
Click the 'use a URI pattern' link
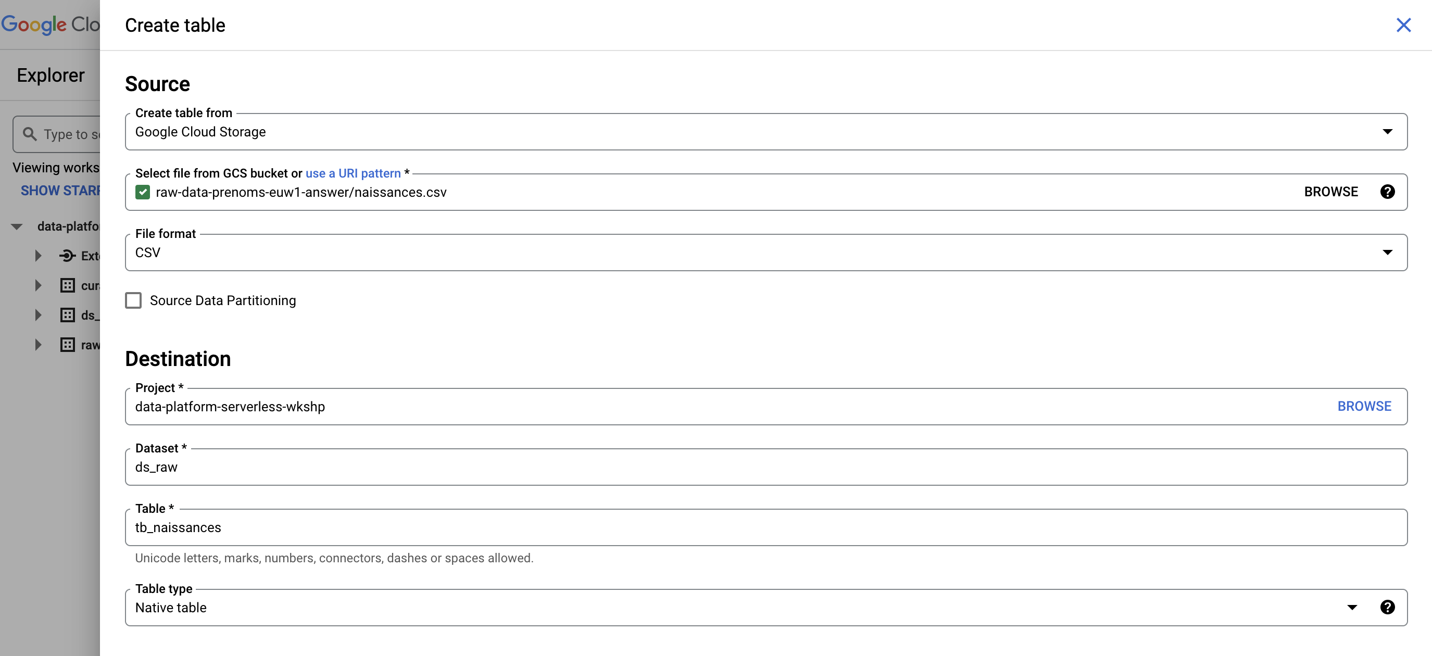(353, 173)
